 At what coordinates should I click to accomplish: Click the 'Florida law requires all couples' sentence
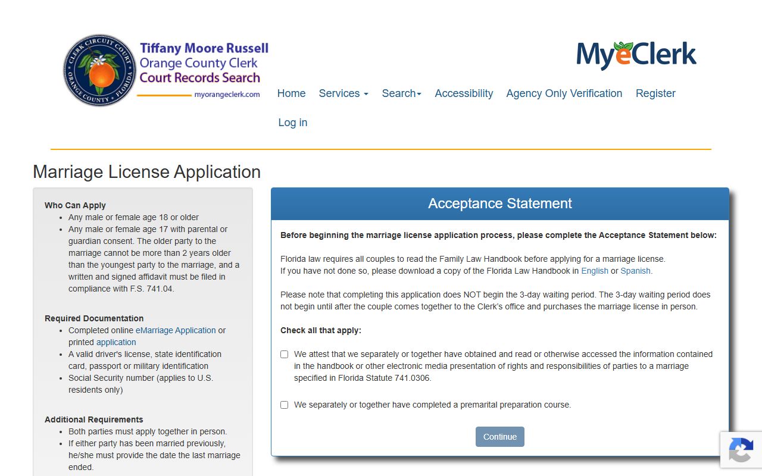click(x=473, y=259)
